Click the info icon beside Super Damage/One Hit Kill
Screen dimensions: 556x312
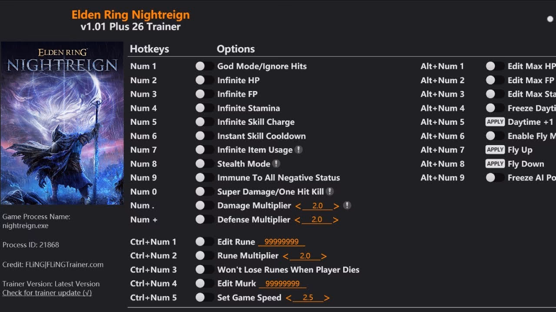pyautogui.click(x=330, y=191)
